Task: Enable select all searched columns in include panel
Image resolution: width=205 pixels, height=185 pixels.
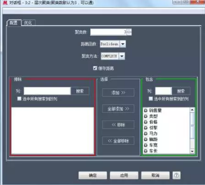Action: coord(150,99)
